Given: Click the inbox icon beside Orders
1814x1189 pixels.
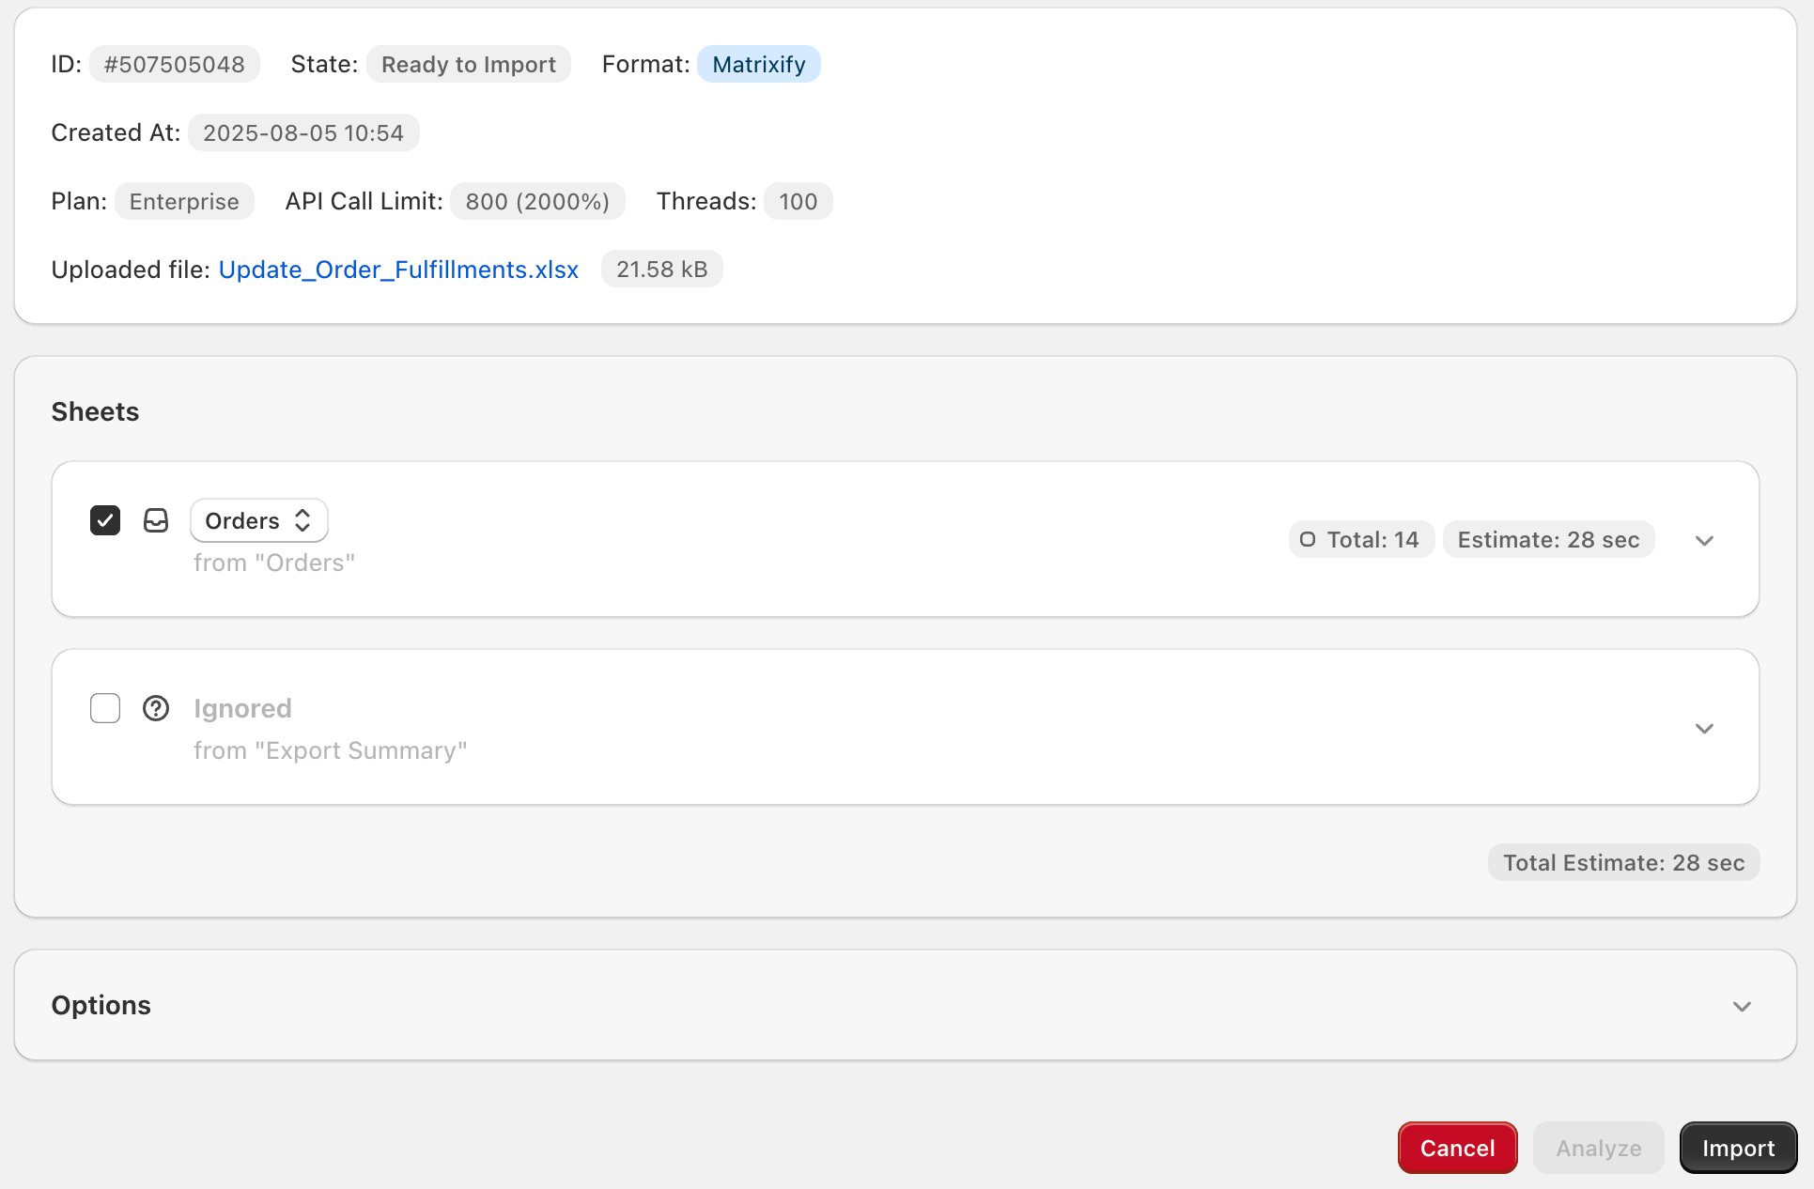Looking at the screenshot, I should [156, 520].
